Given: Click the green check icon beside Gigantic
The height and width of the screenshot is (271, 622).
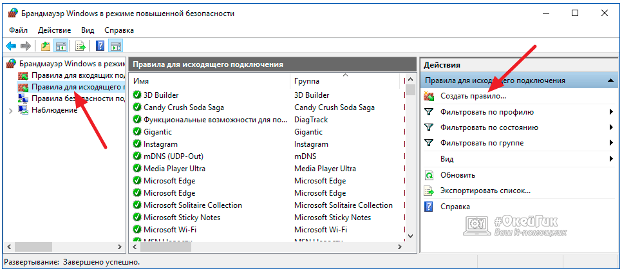Looking at the screenshot, I should (x=137, y=132).
